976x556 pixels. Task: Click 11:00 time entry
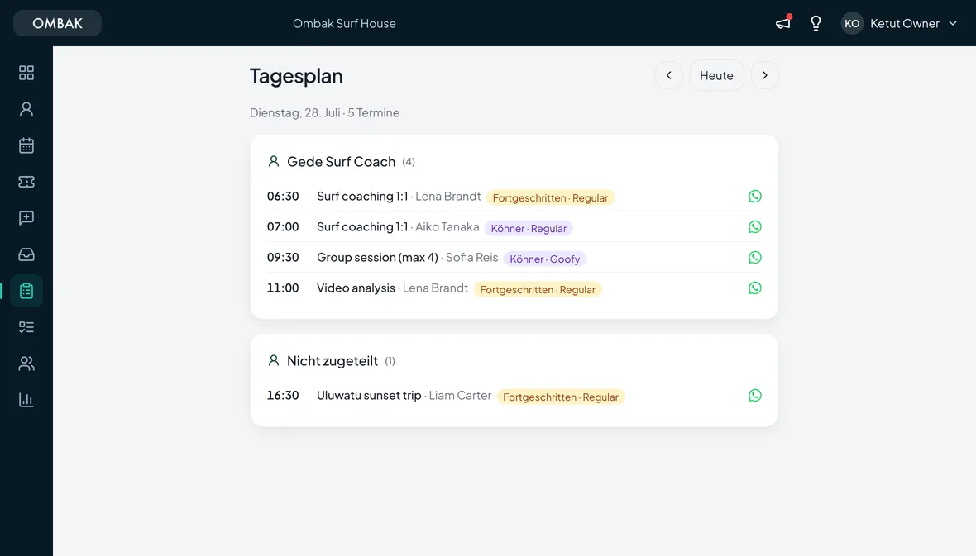click(283, 288)
